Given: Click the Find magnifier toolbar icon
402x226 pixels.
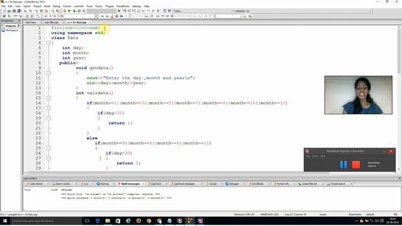Looking at the screenshot, I should (53, 11).
